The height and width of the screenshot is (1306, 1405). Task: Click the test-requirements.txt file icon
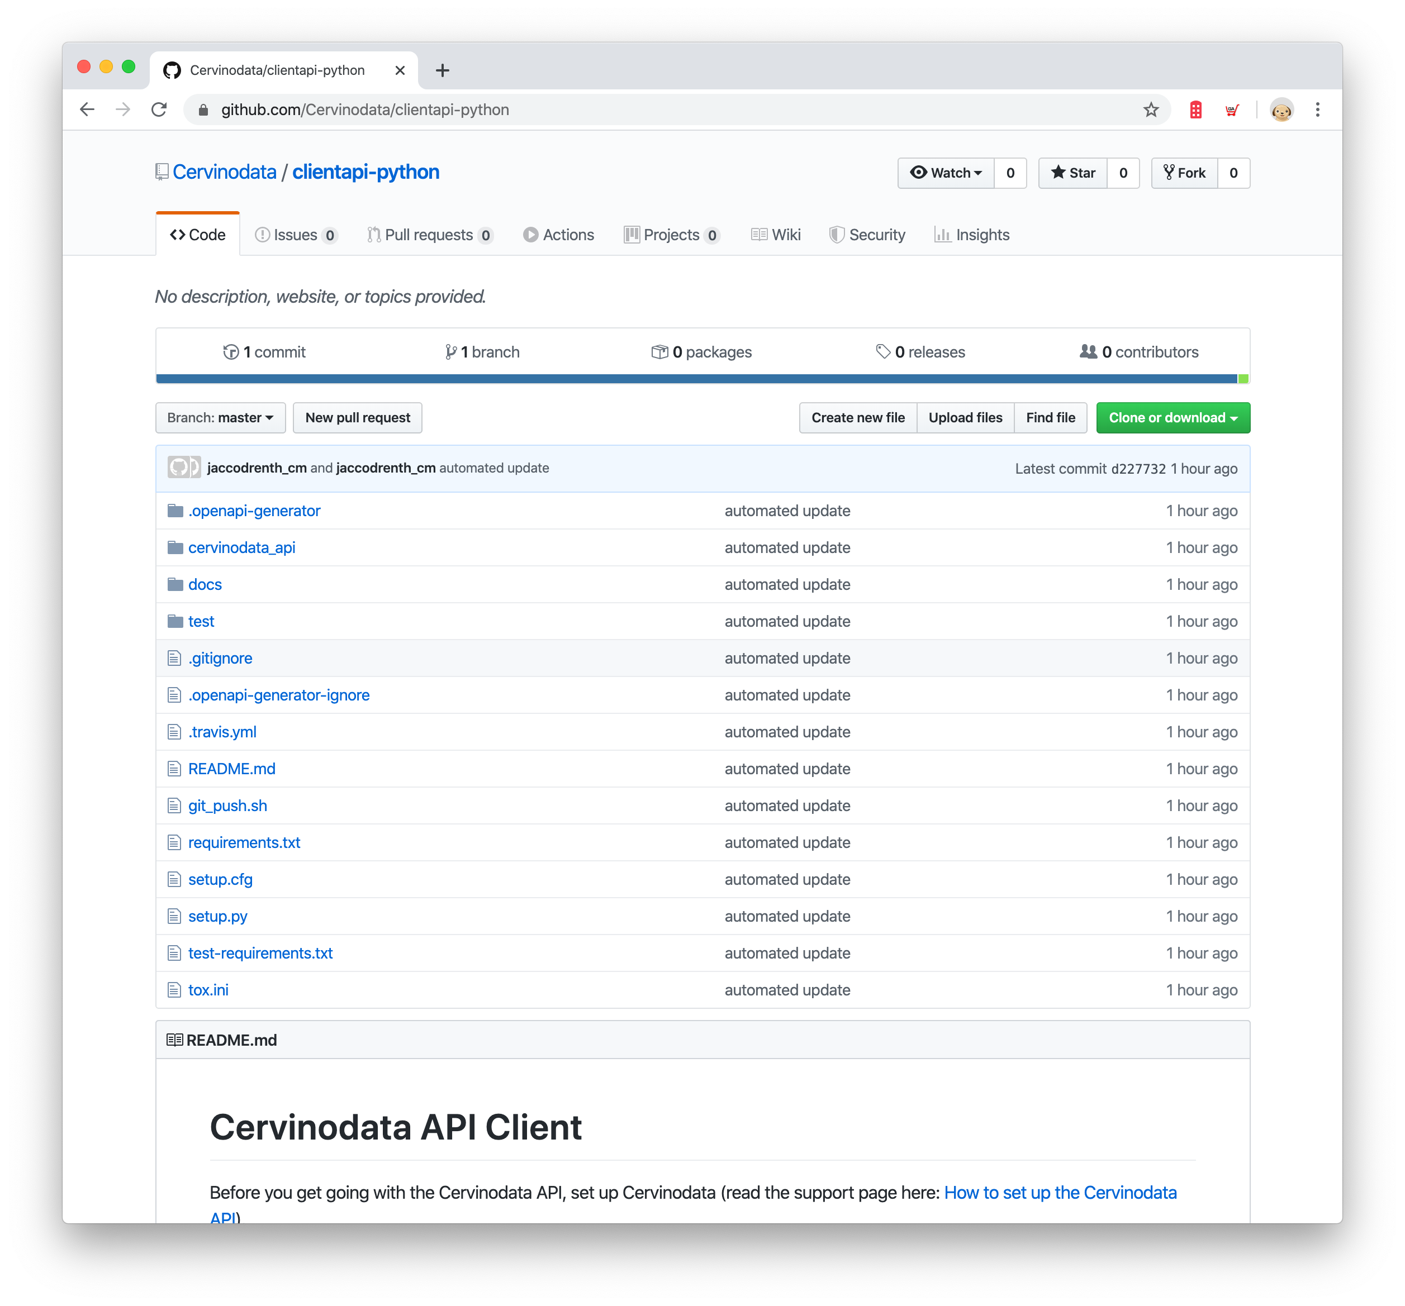click(174, 953)
